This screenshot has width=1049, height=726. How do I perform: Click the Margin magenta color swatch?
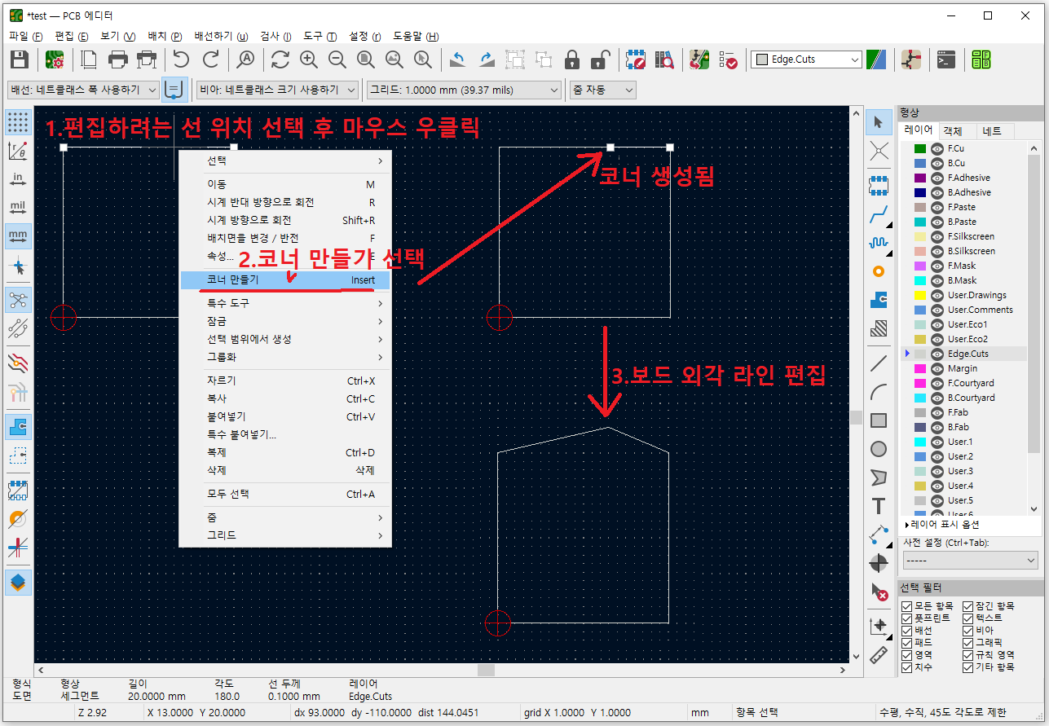coord(919,368)
